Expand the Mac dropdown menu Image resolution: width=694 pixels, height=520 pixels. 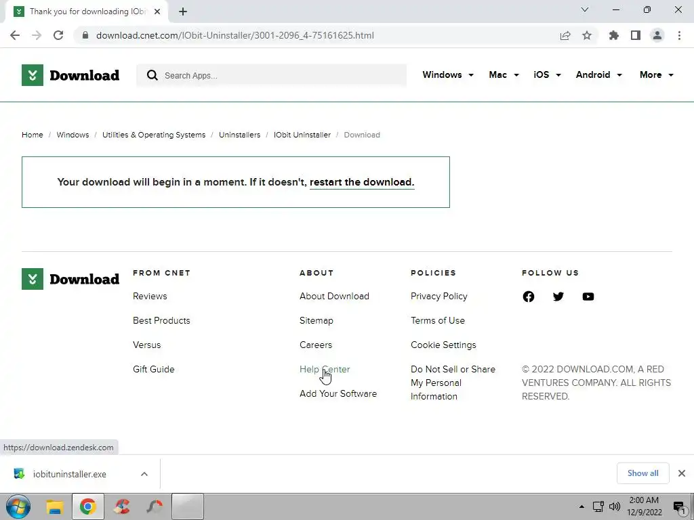click(504, 74)
